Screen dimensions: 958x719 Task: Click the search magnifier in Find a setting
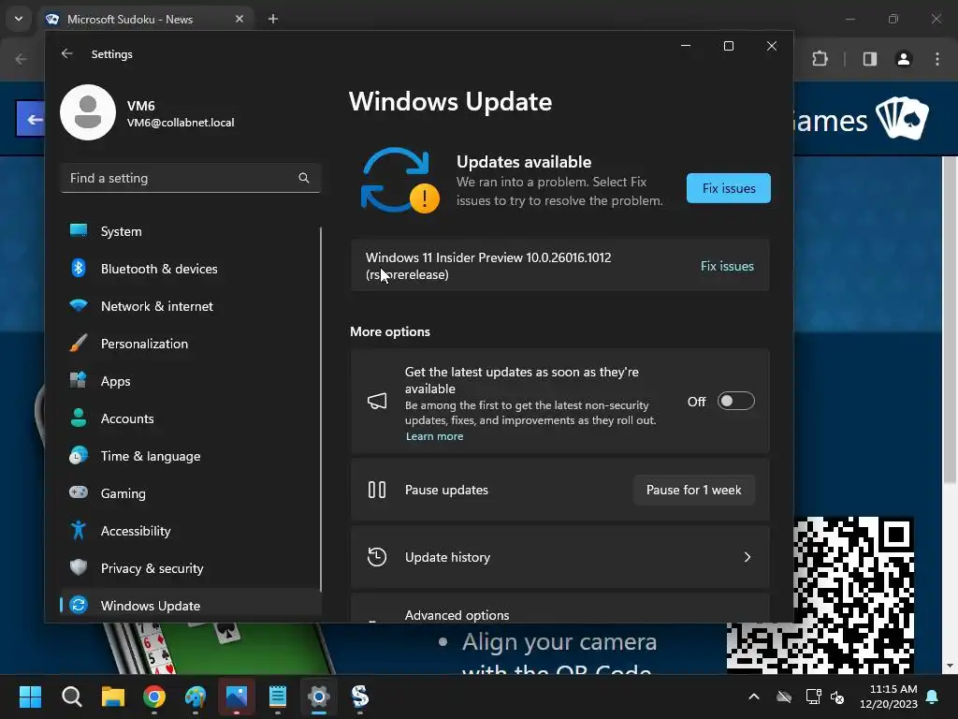304,178
